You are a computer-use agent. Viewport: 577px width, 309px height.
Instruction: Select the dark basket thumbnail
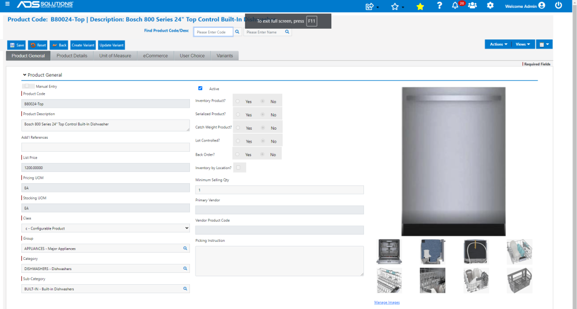click(519, 280)
